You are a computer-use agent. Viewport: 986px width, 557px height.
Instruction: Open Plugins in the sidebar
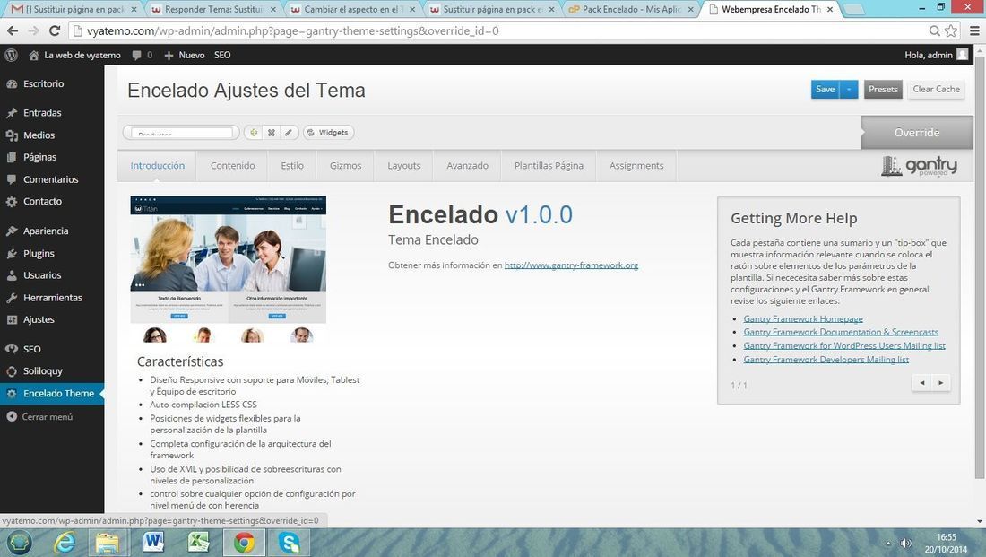(39, 254)
